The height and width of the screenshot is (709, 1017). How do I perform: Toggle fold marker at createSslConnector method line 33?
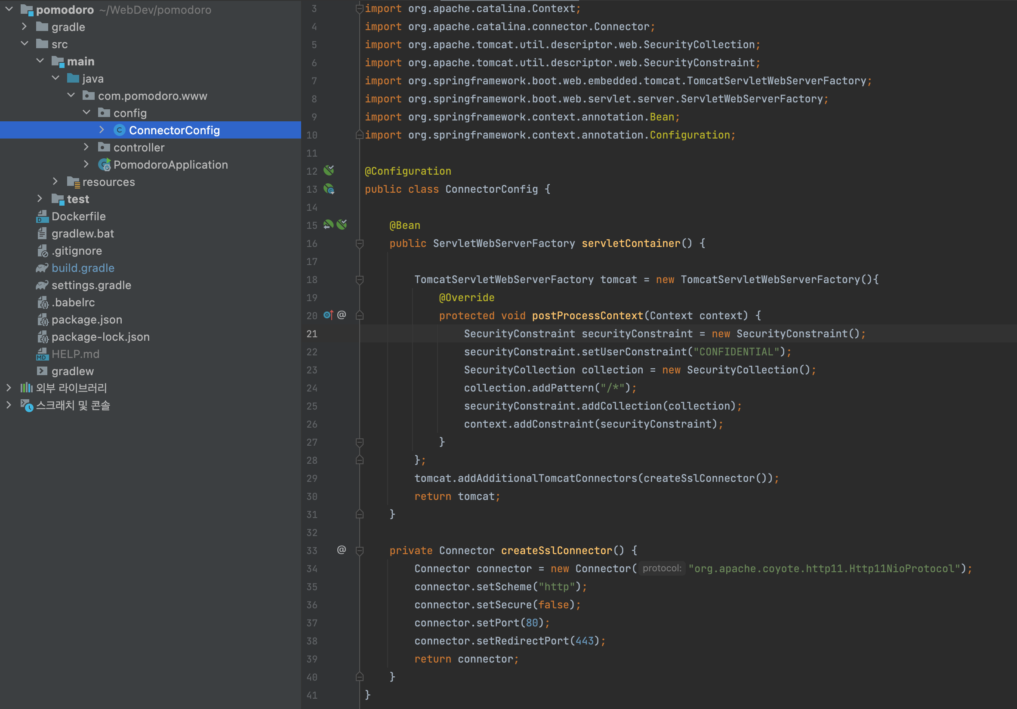coord(360,550)
